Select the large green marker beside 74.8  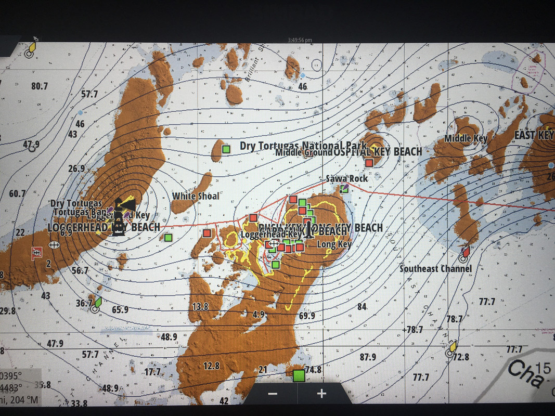coord(299,375)
